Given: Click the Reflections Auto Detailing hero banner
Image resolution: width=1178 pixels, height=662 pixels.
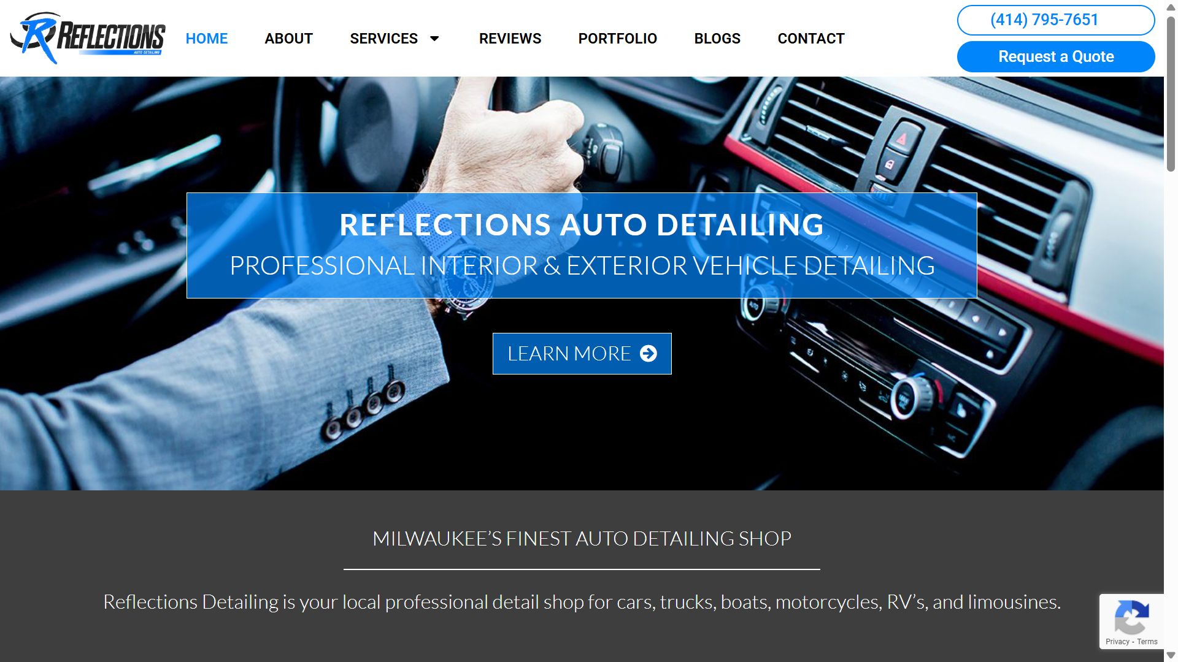Looking at the screenshot, I should coord(582,246).
